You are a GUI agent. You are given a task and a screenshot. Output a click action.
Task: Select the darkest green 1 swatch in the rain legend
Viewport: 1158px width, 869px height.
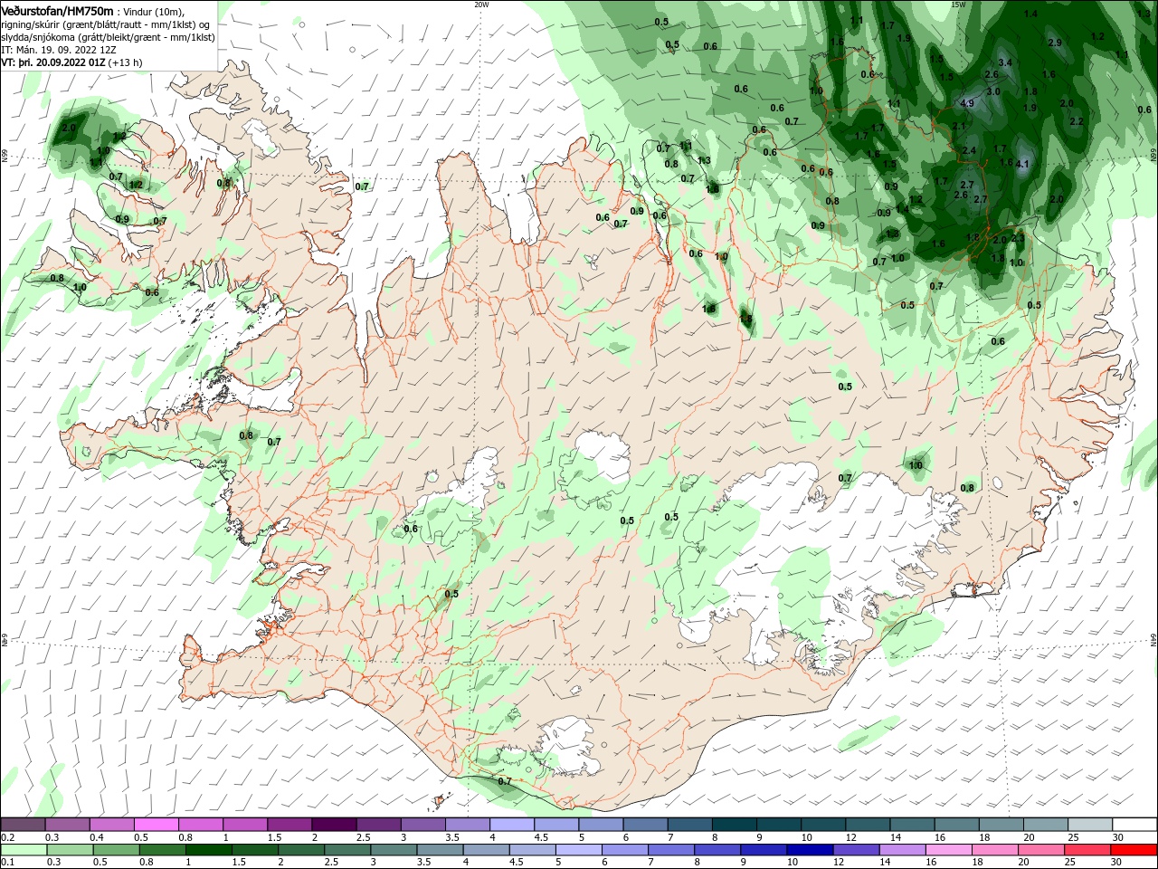click(208, 850)
